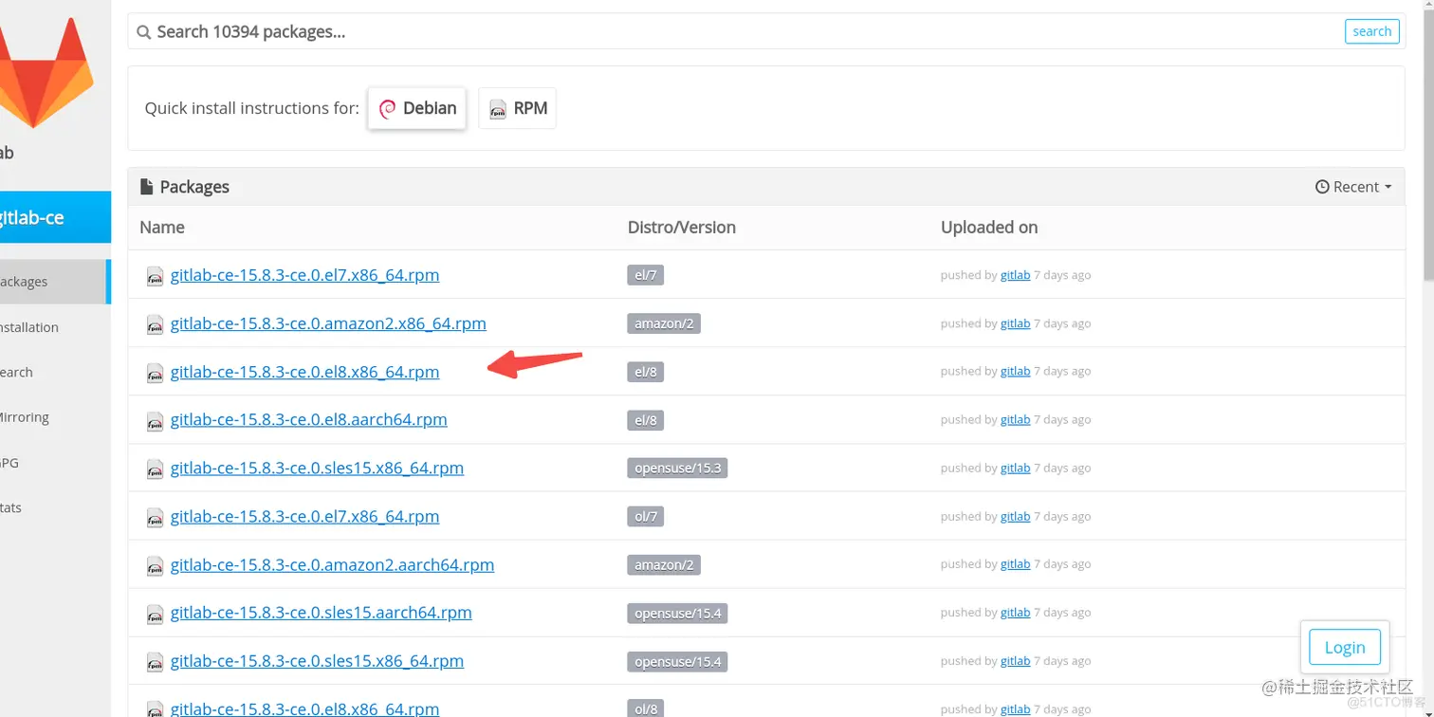Viewport: 1434px width, 717px height.
Task: Click the GitLab fox logo
Action: tap(46, 71)
